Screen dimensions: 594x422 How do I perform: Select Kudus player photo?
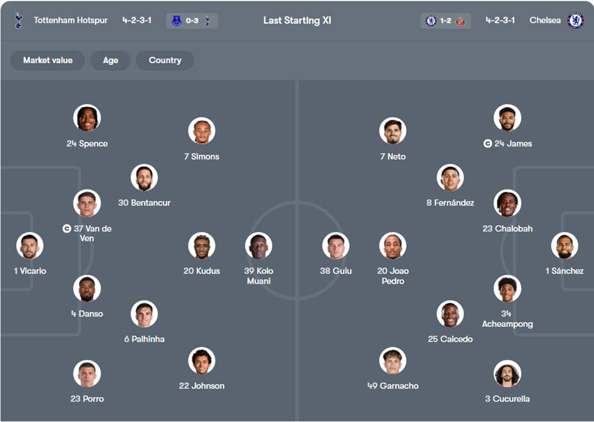click(x=201, y=246)
